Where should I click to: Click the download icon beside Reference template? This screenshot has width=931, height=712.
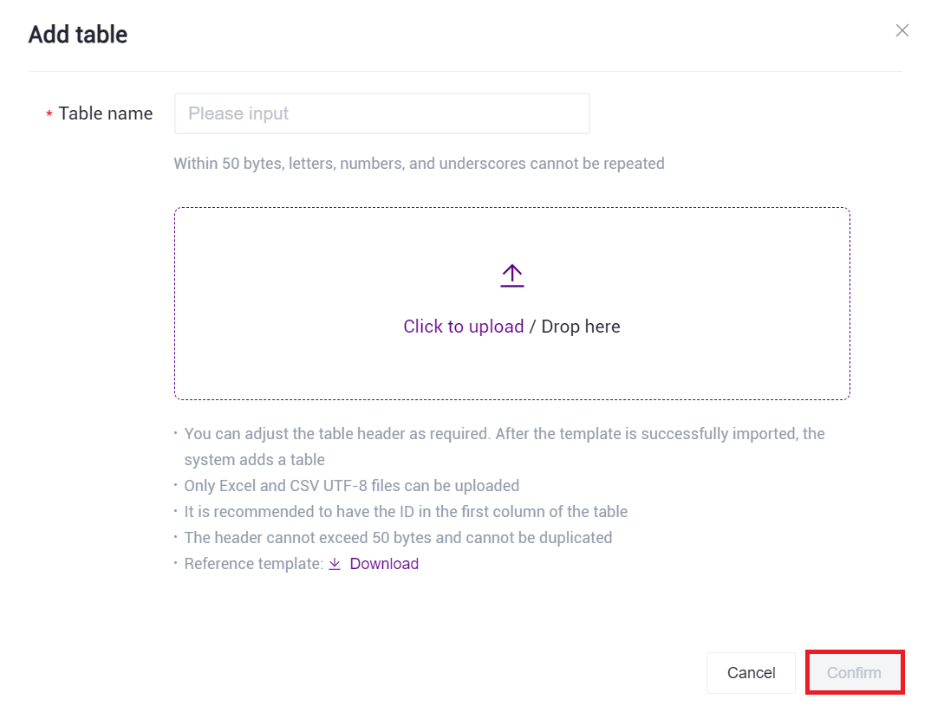coord(335,564)
